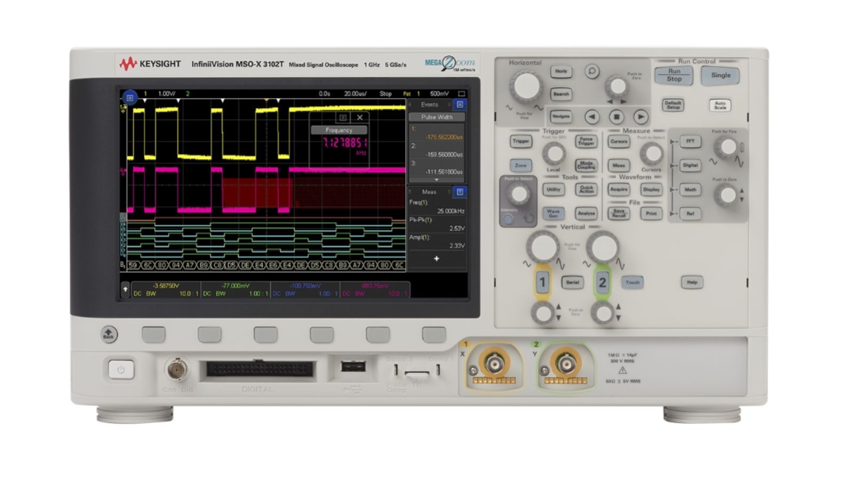Screen dimensions: 845x498
Task: Toggle Run/Stop acquisition
Action: (x=672, y=75)
